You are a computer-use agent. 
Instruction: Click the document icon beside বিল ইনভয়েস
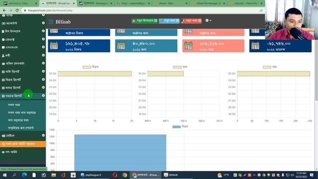[3, 31]
